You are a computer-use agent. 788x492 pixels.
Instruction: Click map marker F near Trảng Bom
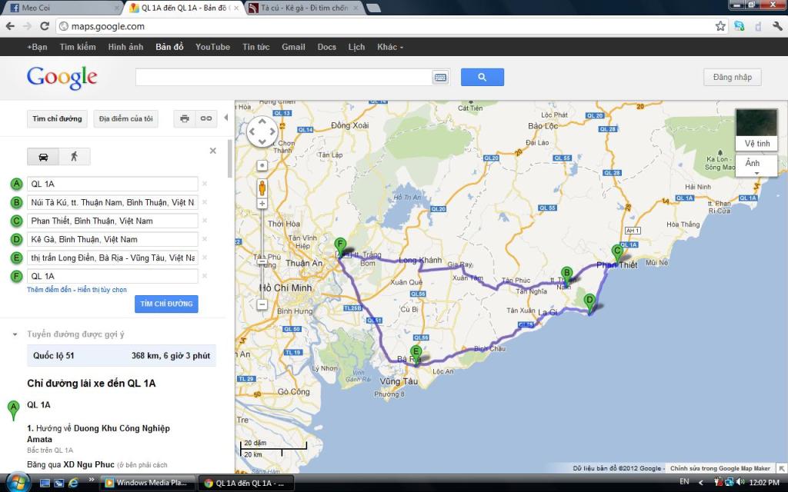click(x=340, y=248)
